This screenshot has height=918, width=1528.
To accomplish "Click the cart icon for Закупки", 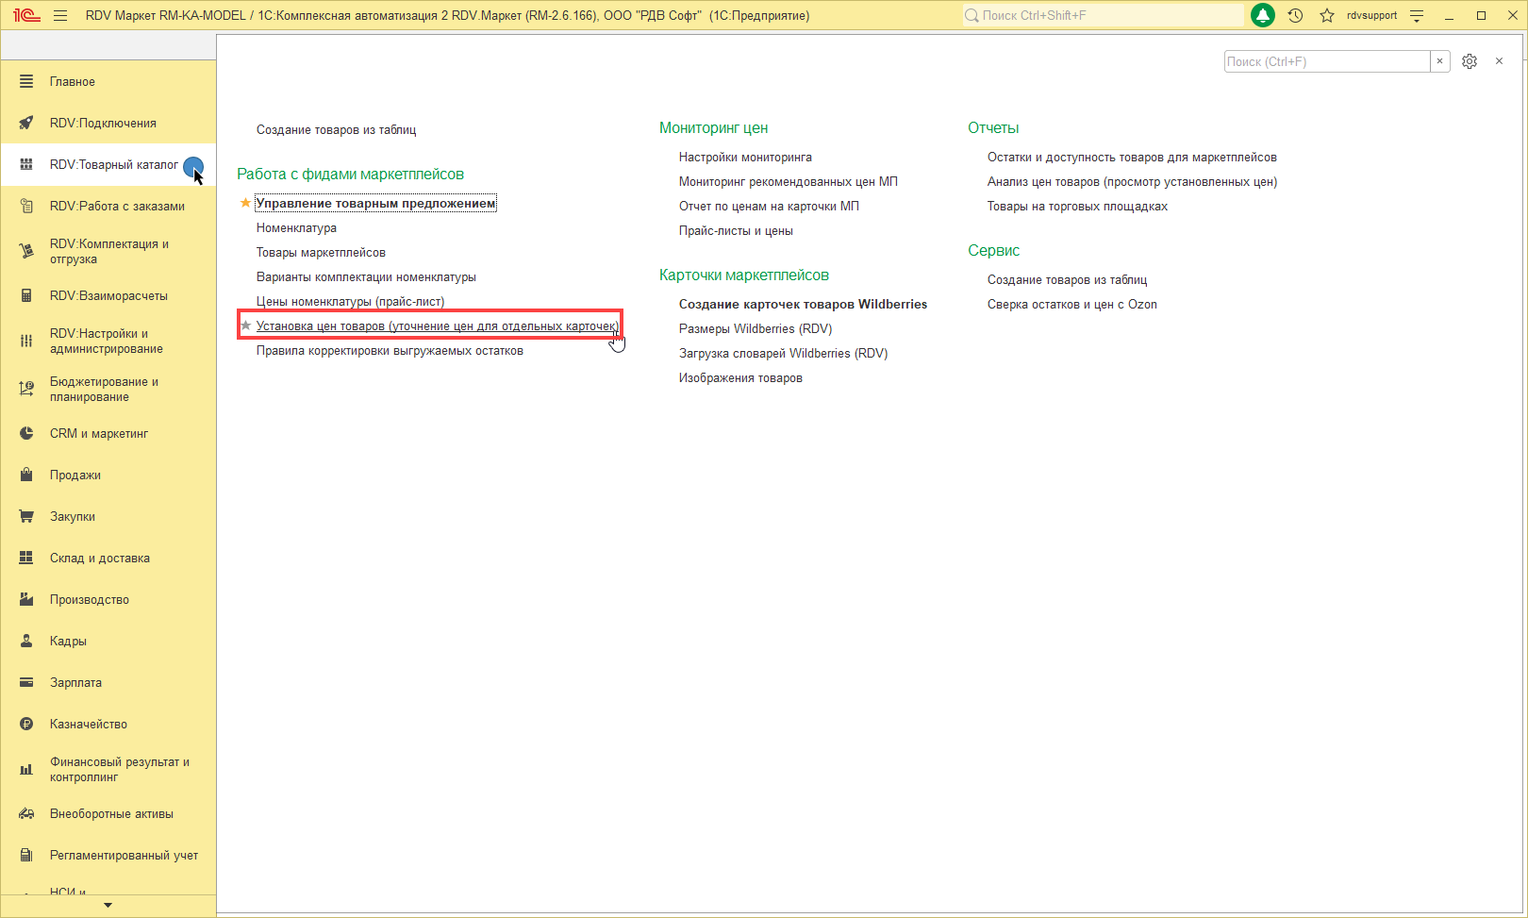I will tap(26, 516).
